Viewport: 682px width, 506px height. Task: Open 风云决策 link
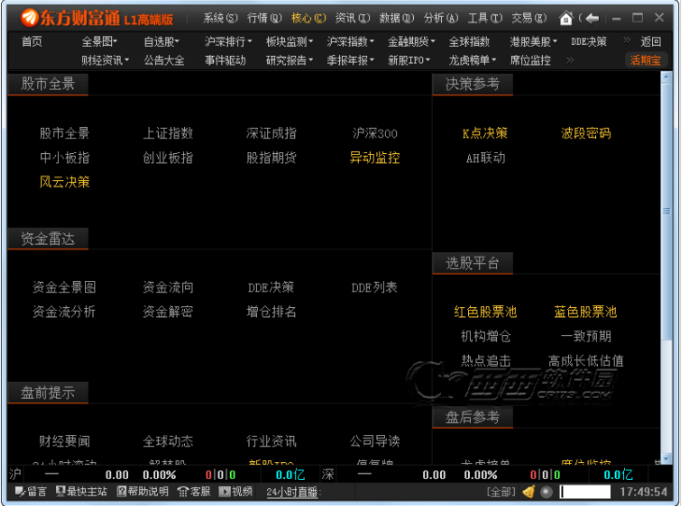(x=64, y=182)
